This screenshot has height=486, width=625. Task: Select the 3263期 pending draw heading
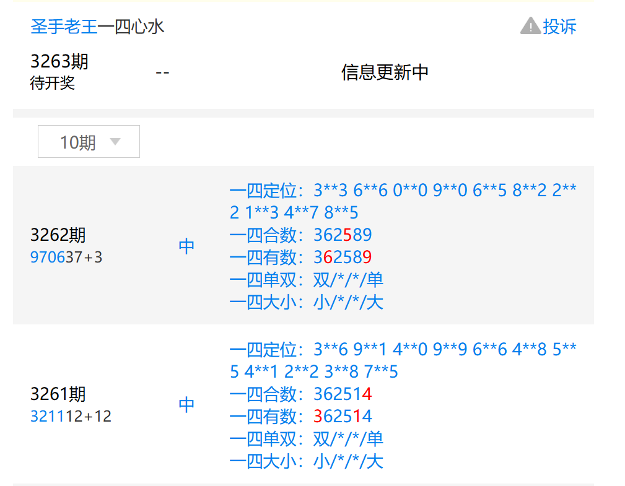[59, 61]
